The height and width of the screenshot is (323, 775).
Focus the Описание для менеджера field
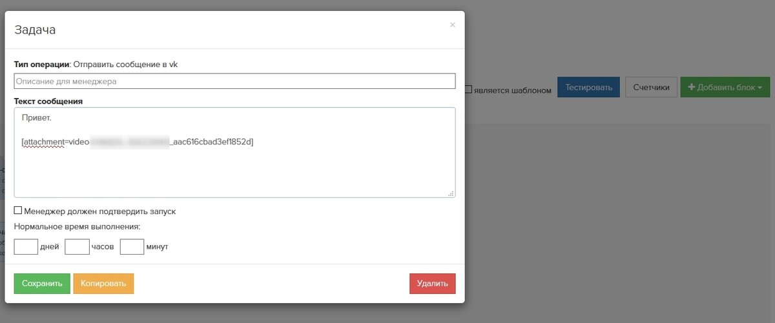point(234,81)
